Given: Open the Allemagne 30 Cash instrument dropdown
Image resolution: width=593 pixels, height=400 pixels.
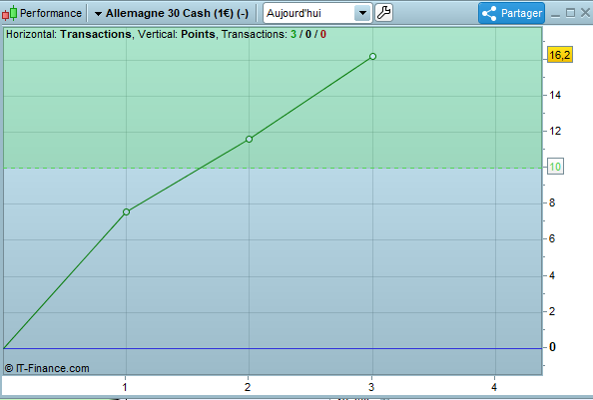Looking at the screenshot, I should coord(172,13).
